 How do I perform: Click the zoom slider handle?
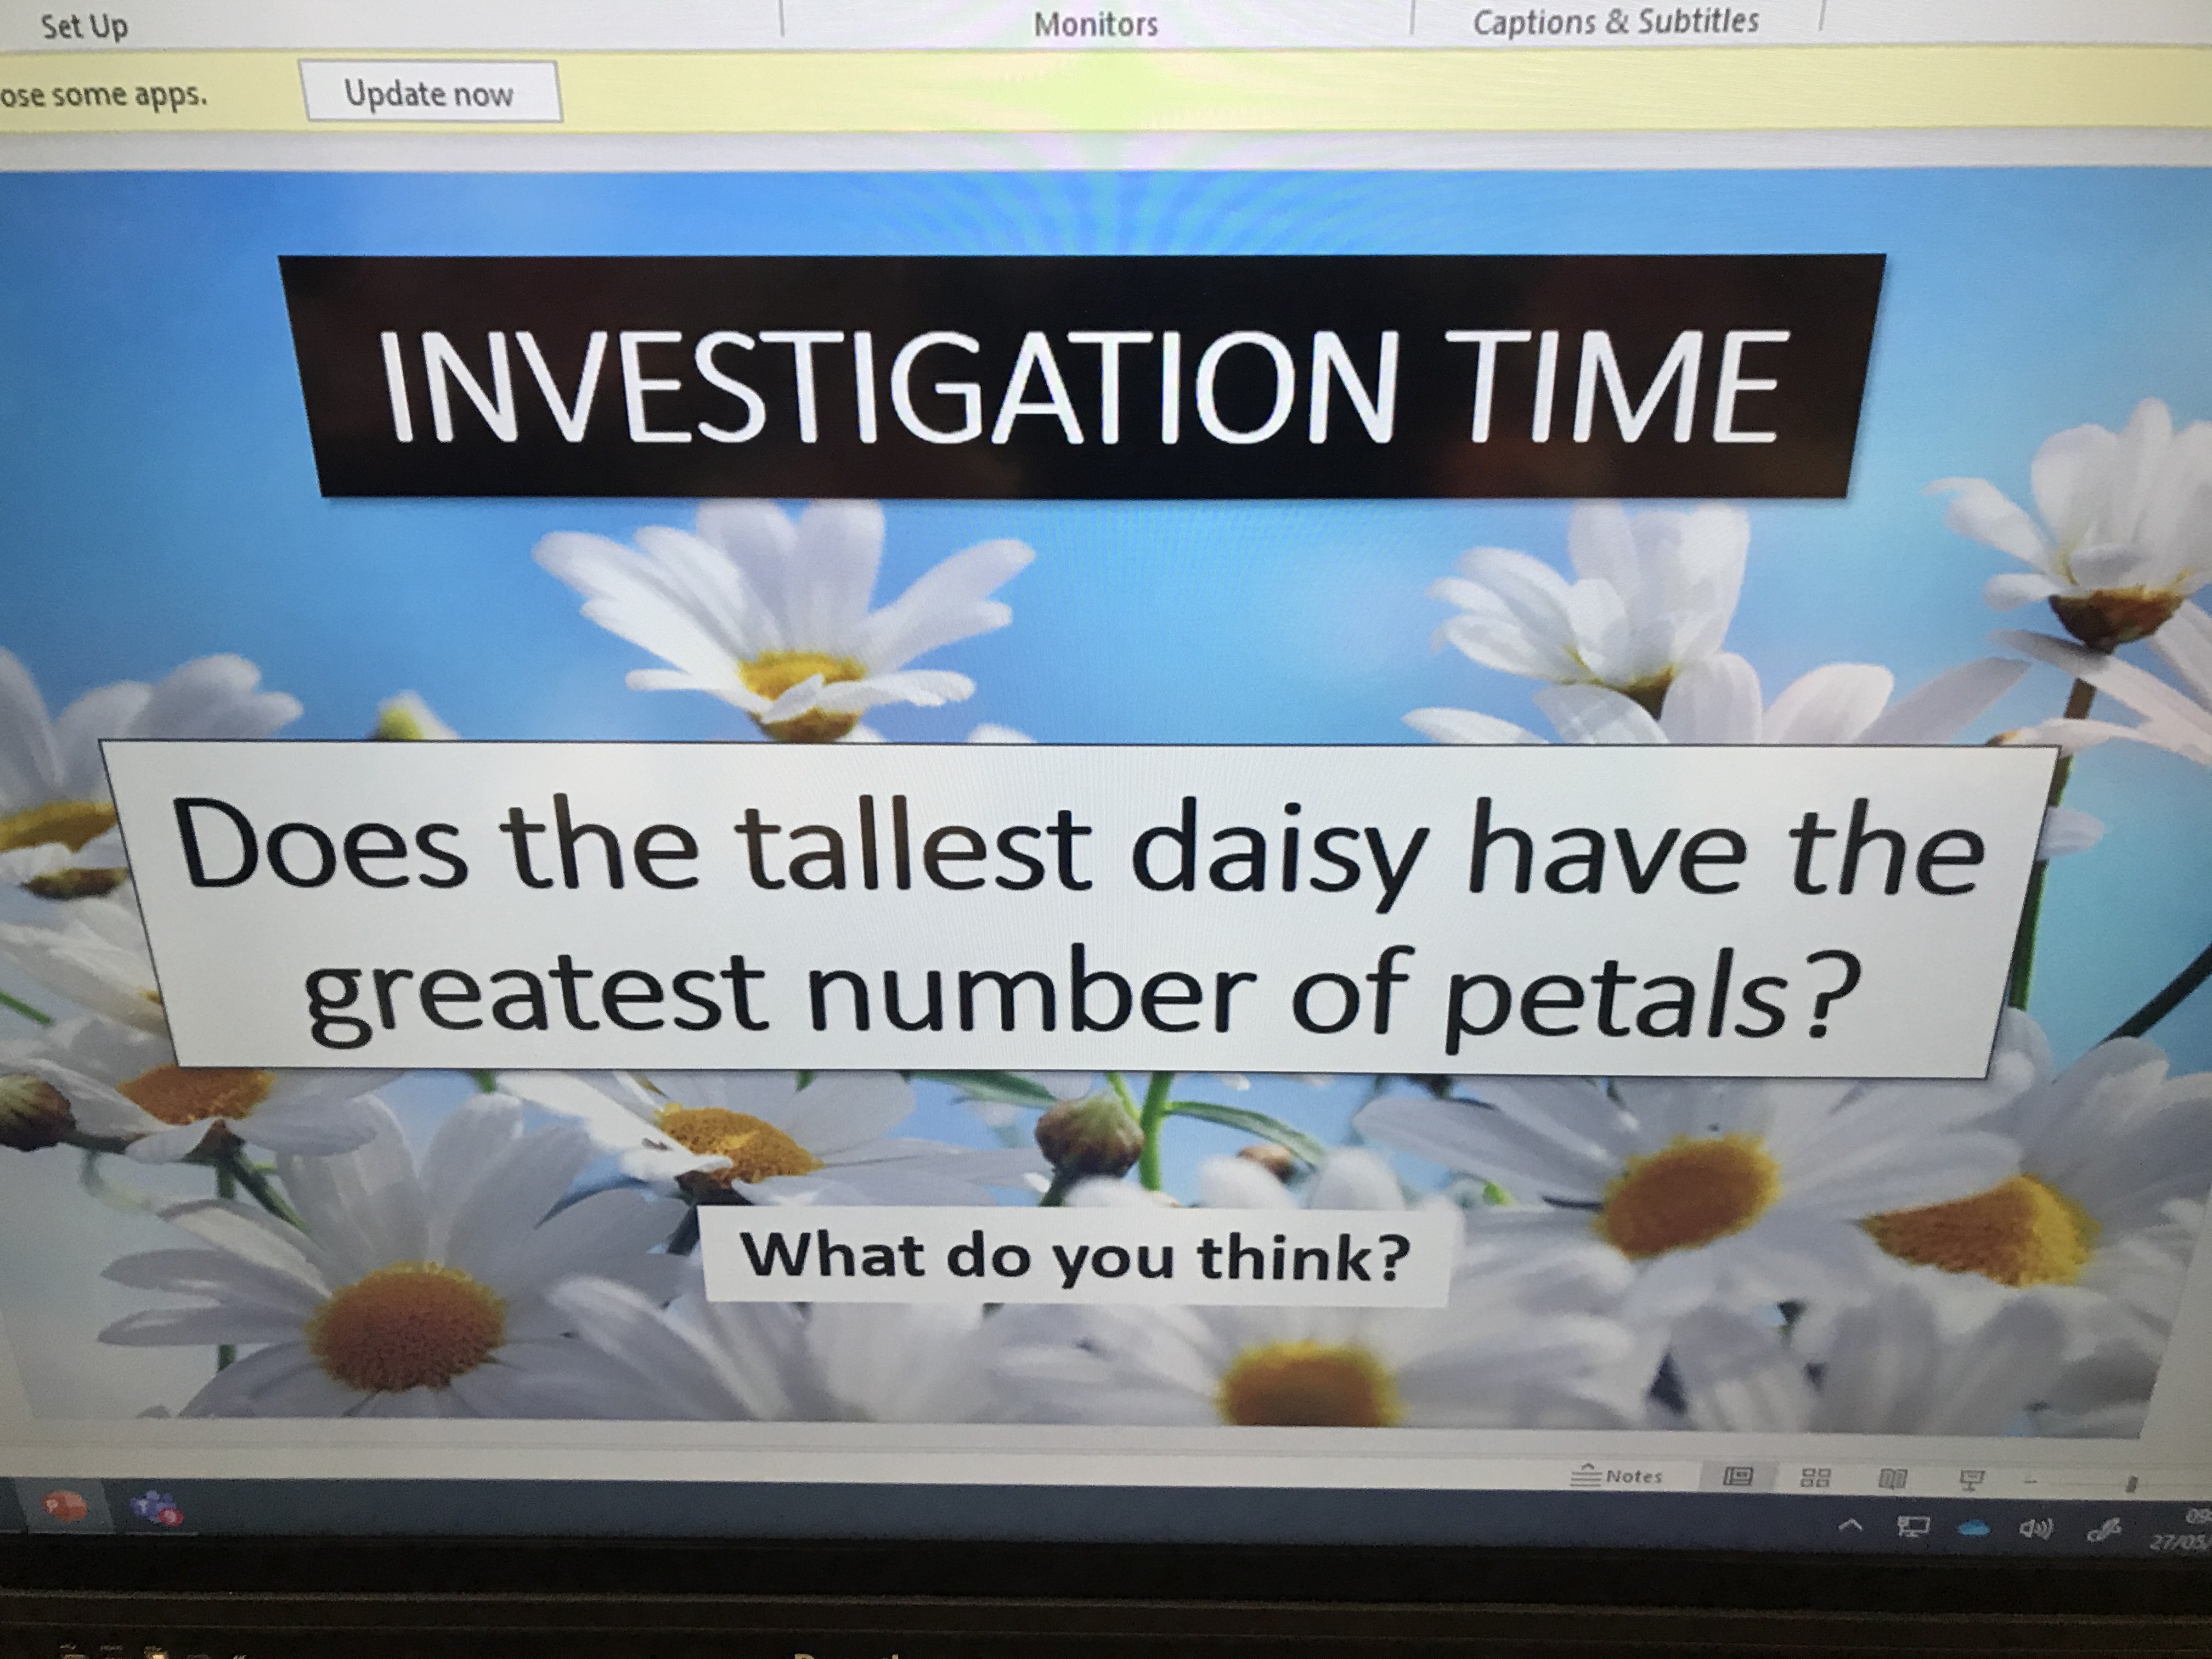click(x=2130, y=1484)
